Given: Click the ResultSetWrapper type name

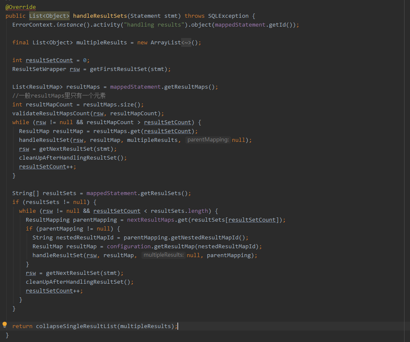Looking at the screenshot, I should tap(39, 69).
